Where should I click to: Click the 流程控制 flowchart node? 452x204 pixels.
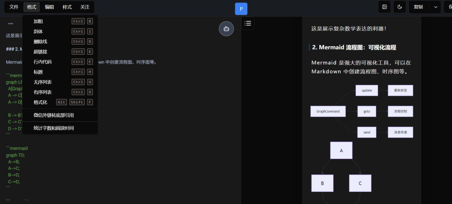coord(401,111)
